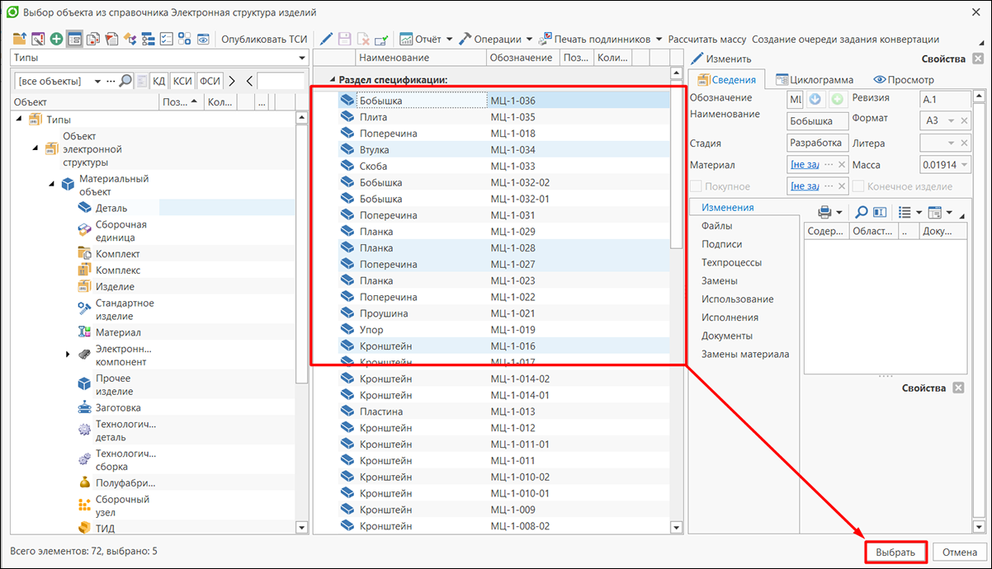Click the blue down-arrow icon beside Обозначение

[815, 100]
